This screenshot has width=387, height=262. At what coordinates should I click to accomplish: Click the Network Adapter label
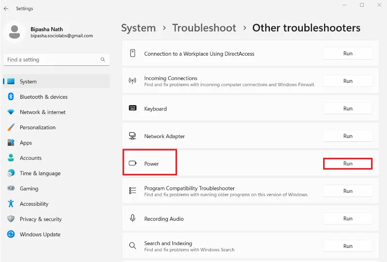(164, 136)
